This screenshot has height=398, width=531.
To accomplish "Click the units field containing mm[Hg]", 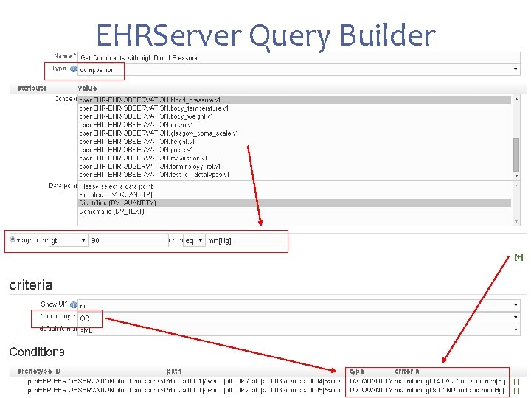I will 246,240.
